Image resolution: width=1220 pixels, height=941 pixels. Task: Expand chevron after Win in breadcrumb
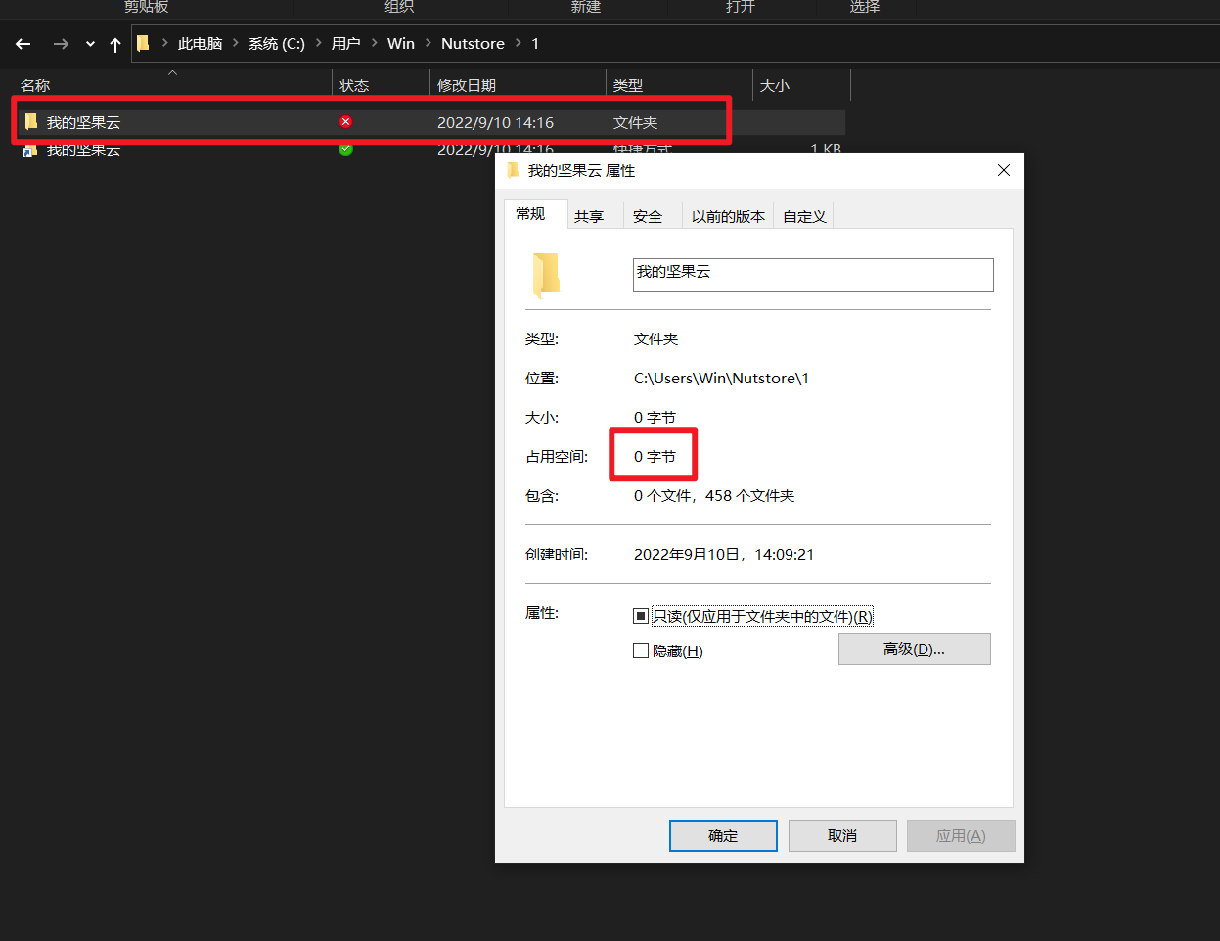coord(429,44)
